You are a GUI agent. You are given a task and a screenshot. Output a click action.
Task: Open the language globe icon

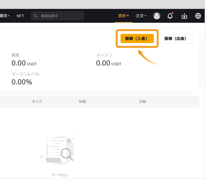coord(198,16)
